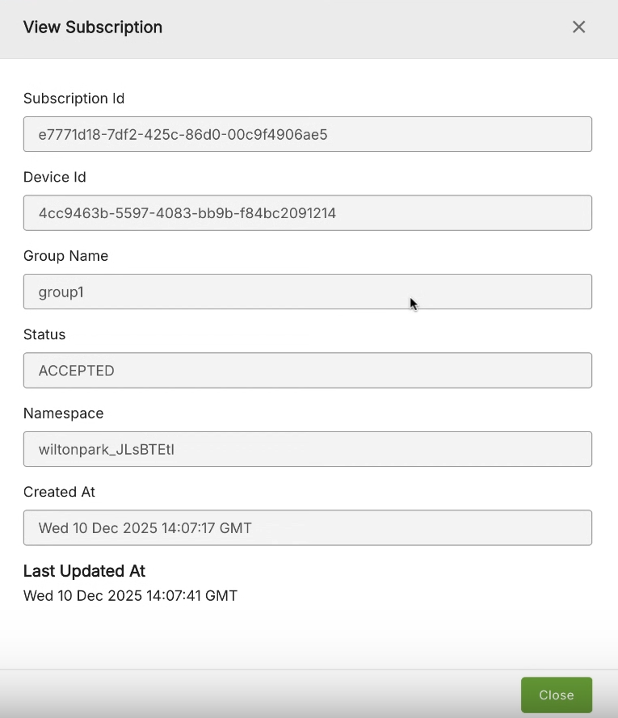The width and height of the screenshot is (618, 718).
Task: Click the View Subscription dialog title
Action: pyautogui.click(x=93, y=27)
